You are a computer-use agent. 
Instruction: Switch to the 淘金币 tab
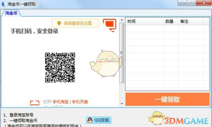(11, 13)
